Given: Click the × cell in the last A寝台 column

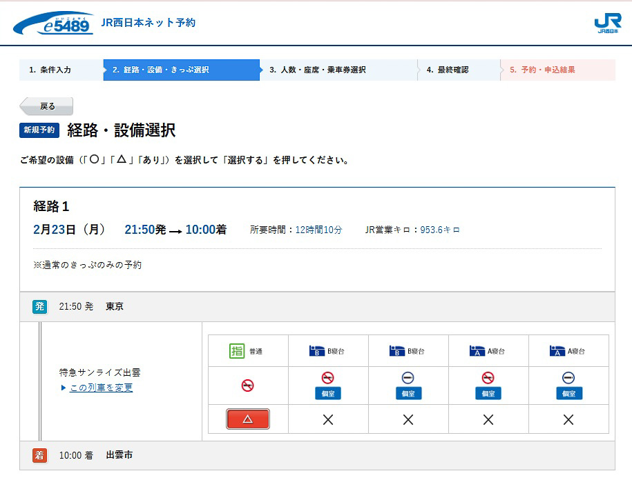Looking at the screenshot, I should pos(568,419).
